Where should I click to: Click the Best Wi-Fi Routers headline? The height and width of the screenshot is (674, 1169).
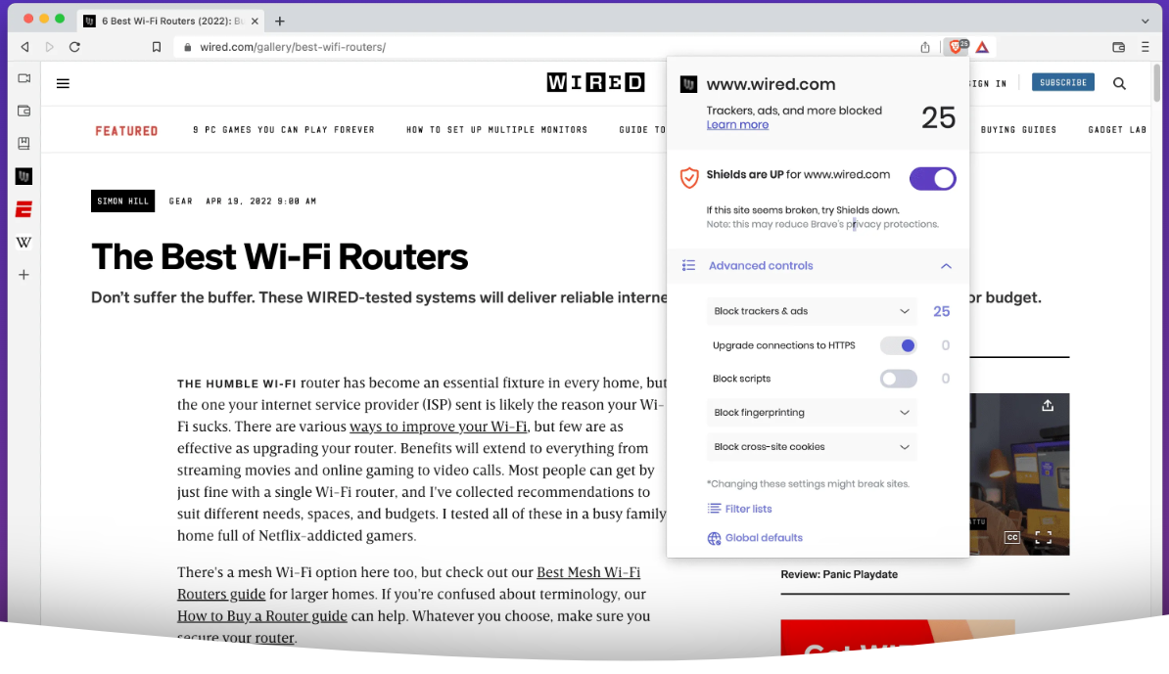pyautogui.click(x=280, y=257)
